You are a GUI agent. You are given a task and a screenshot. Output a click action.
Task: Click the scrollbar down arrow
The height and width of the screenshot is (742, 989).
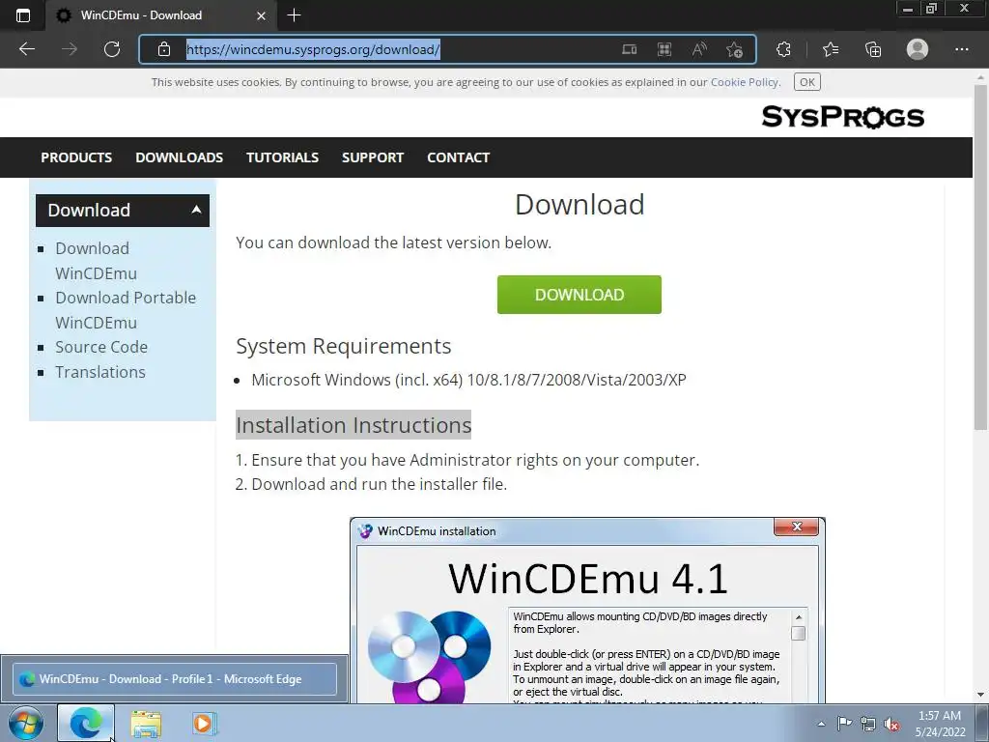[980, 694]
